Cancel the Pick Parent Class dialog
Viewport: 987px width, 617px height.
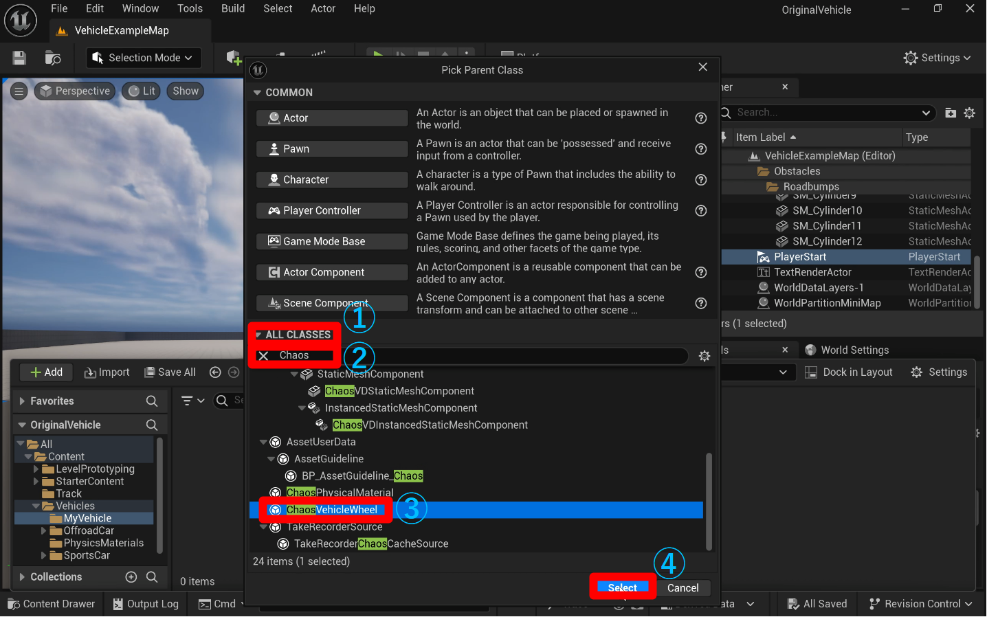point(683,588)
